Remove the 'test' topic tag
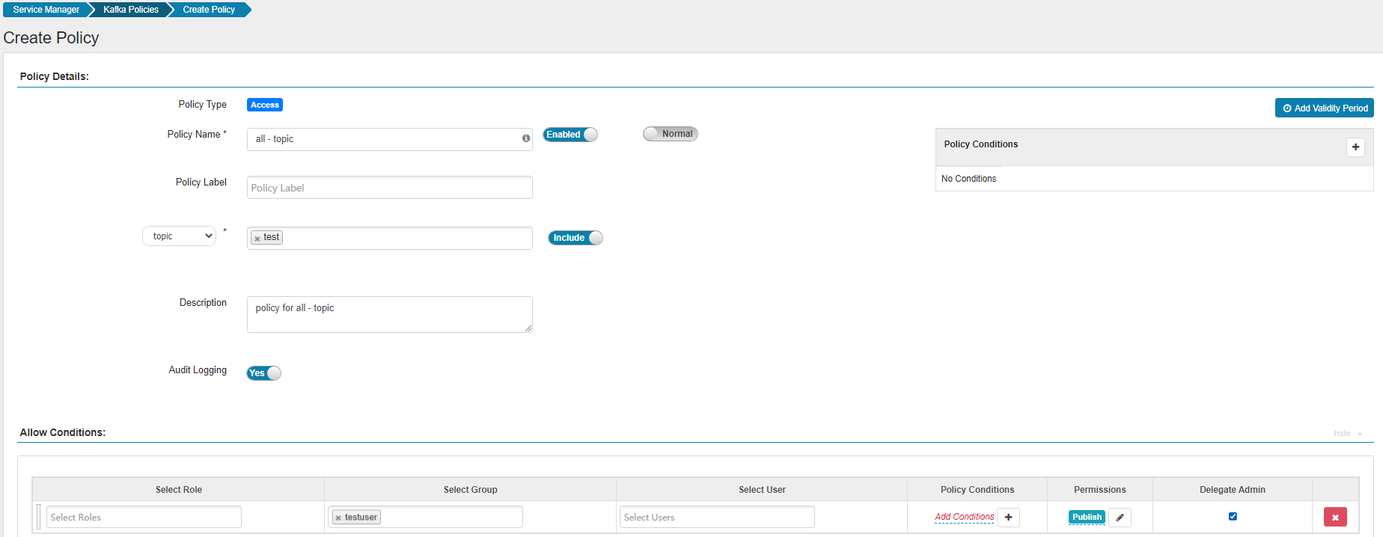The height and width of the screenshot is (537, 1383). [x=257, y=239]
